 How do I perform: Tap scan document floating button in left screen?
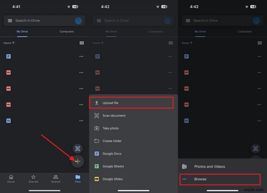click(78, 149)
